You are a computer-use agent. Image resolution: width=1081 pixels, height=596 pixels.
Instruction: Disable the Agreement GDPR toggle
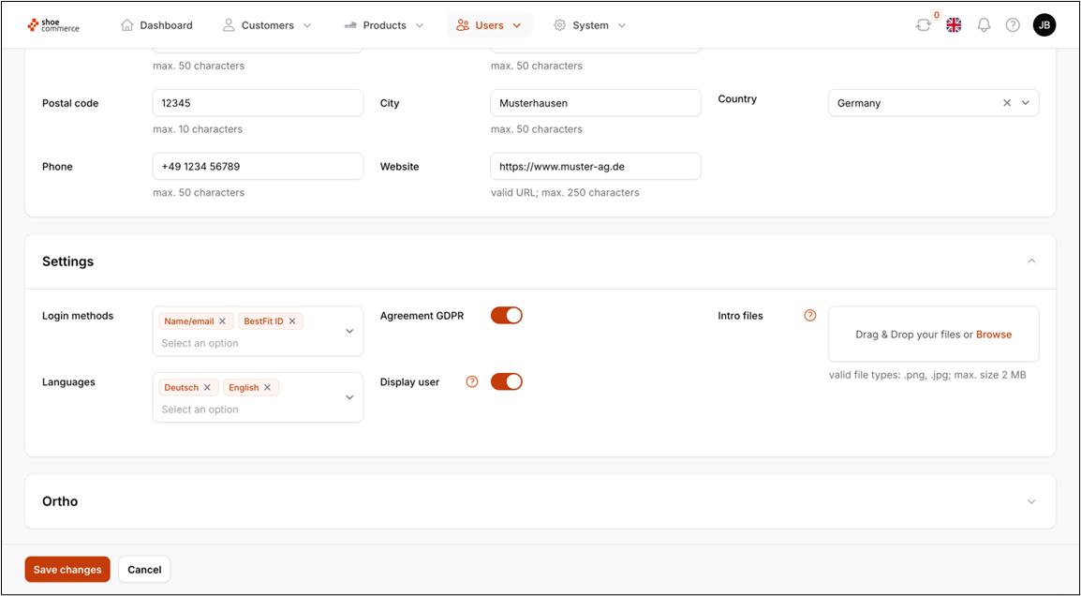(x=507, y=316)
